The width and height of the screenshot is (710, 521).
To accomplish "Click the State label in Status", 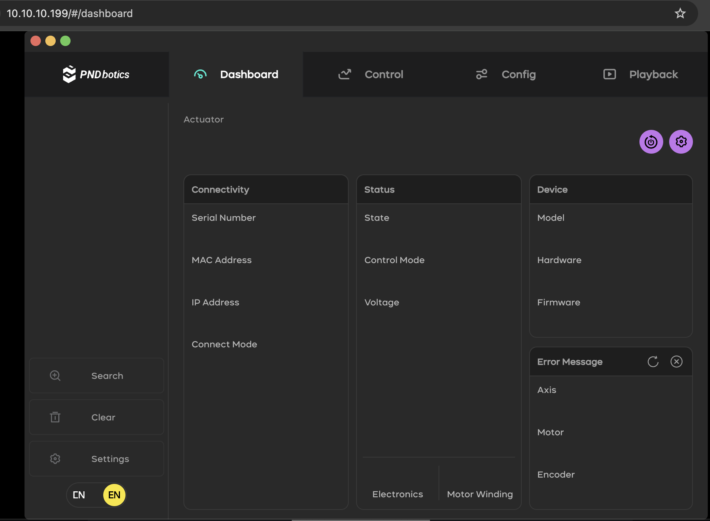I will (377, 218).
